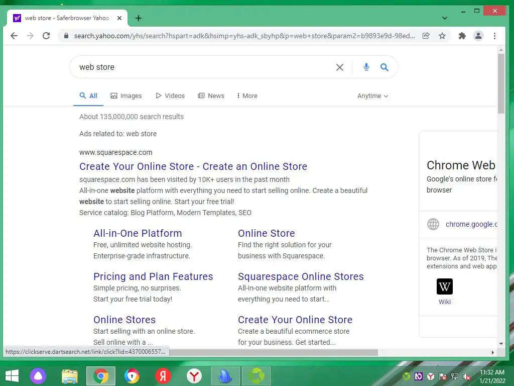Click the globe icon beside chrome.google link
Image resolution: width=514 pixels, height=386 pixels.
[x=433, y=224]
